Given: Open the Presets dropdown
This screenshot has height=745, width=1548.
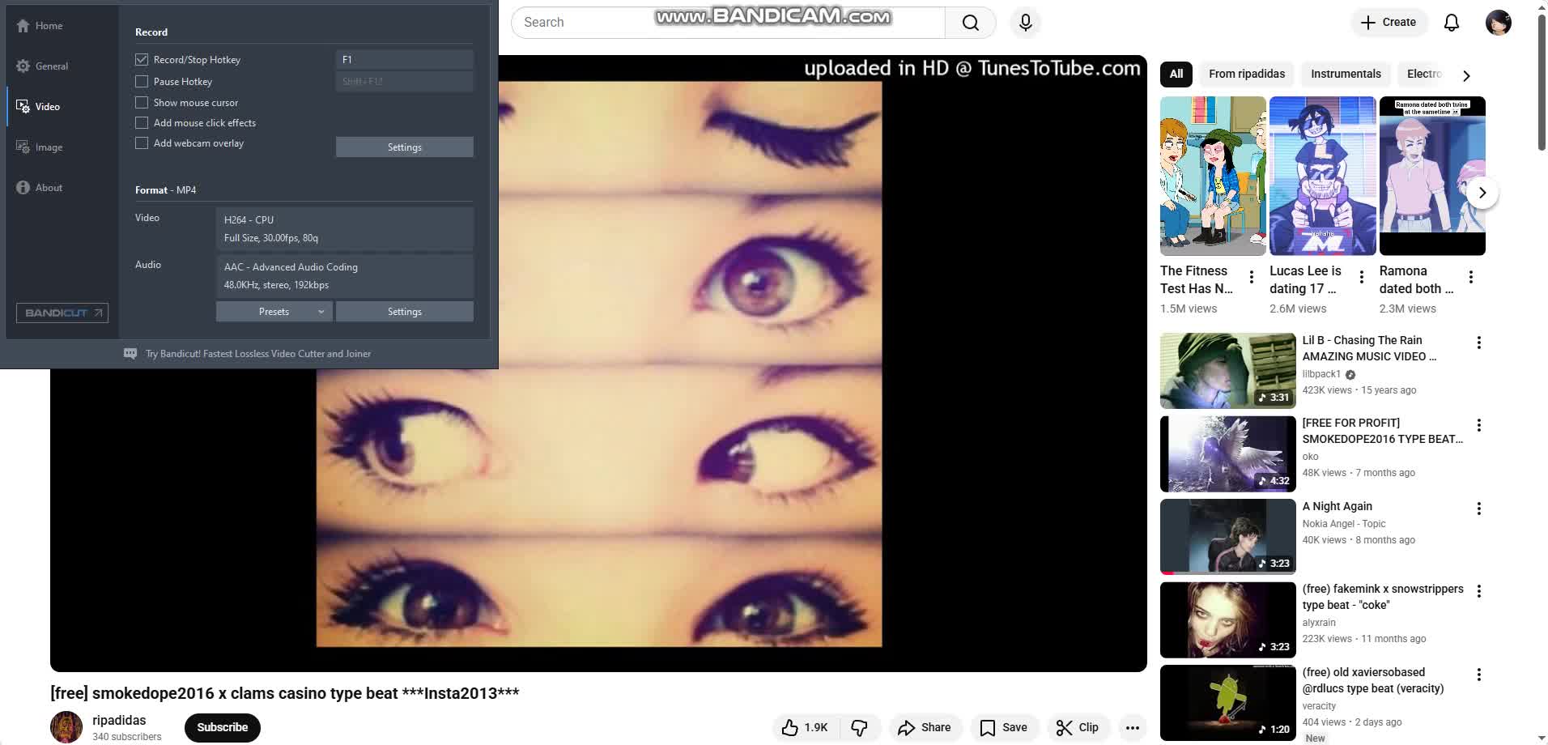Looking at the screenshot, I should pos(274,312).
